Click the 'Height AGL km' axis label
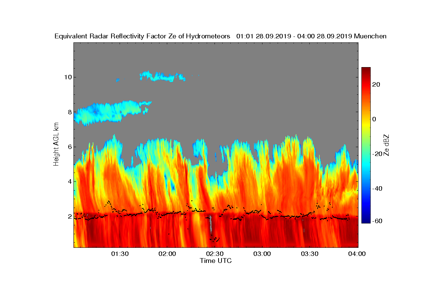This screenshot has width=443, height=295. 56,144
